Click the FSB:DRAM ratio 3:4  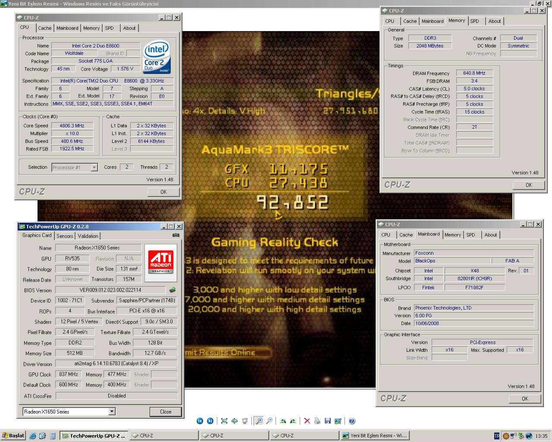click(474, 81)
